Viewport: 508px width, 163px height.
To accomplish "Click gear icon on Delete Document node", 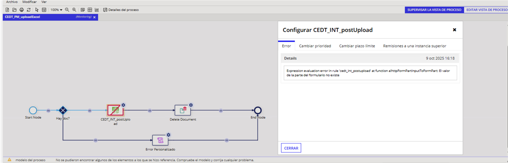I will coord(191,105).
